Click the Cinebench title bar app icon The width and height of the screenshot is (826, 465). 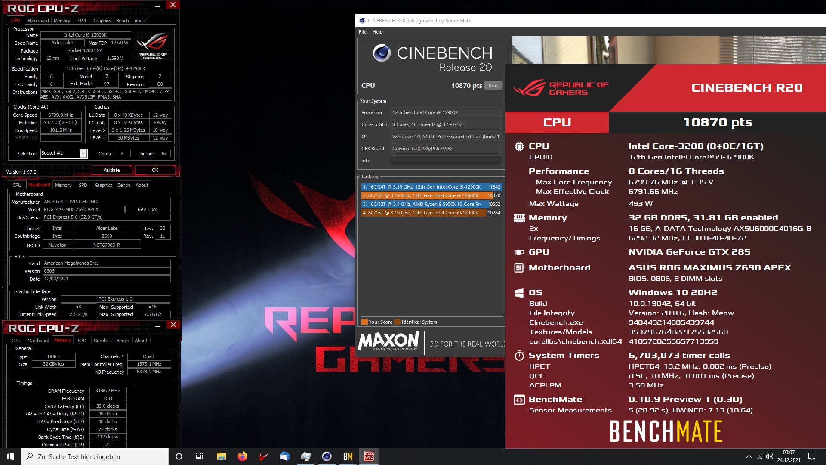pyautogui.click(x=362, y=21)
